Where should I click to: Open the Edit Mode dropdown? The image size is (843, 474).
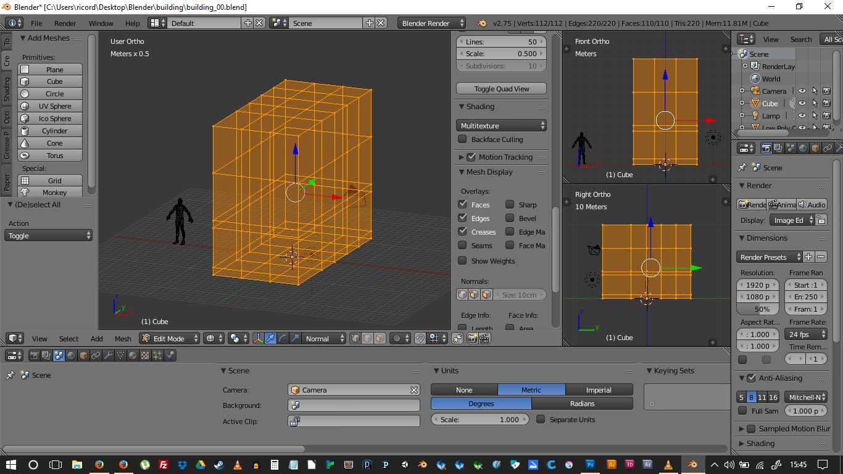pos(170,338)
